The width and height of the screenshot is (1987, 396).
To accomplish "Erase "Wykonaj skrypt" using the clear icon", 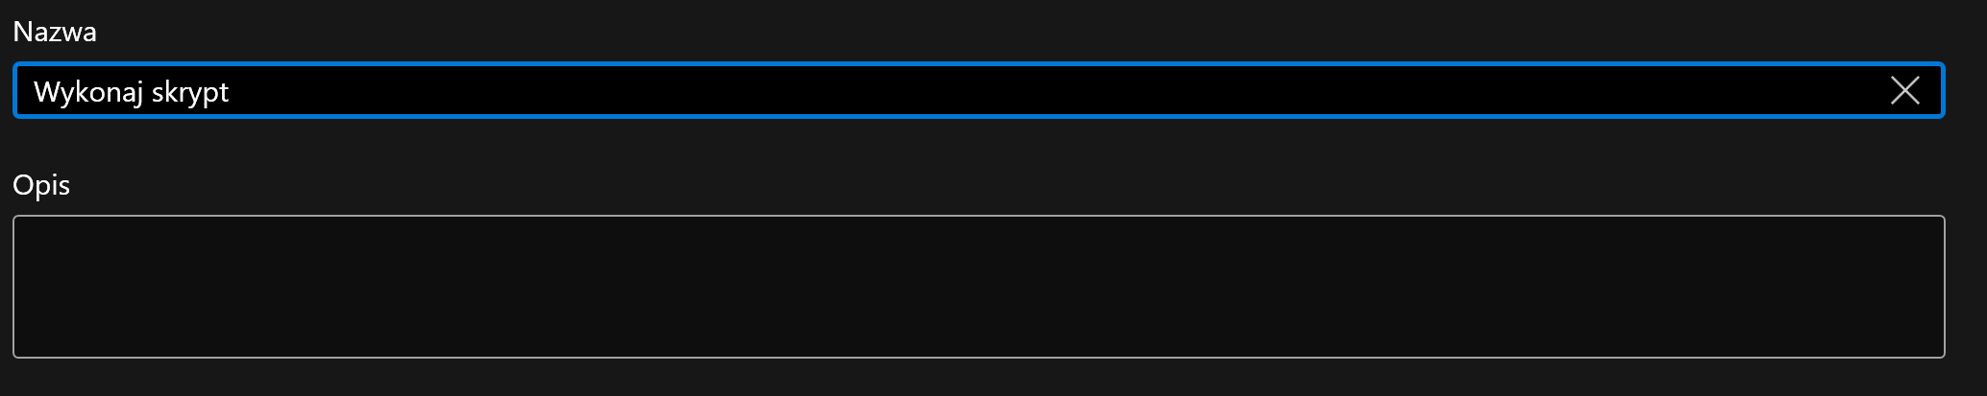I will click(1904, 91).
